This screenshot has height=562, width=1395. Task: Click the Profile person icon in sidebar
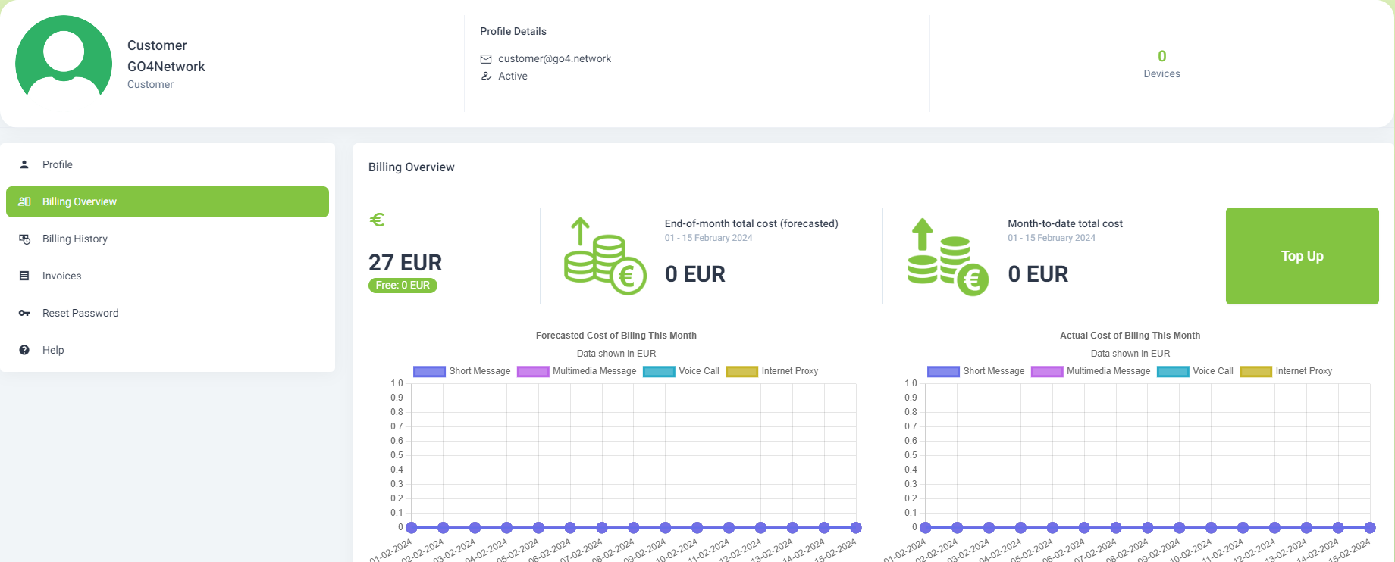[x=24, y=164]
